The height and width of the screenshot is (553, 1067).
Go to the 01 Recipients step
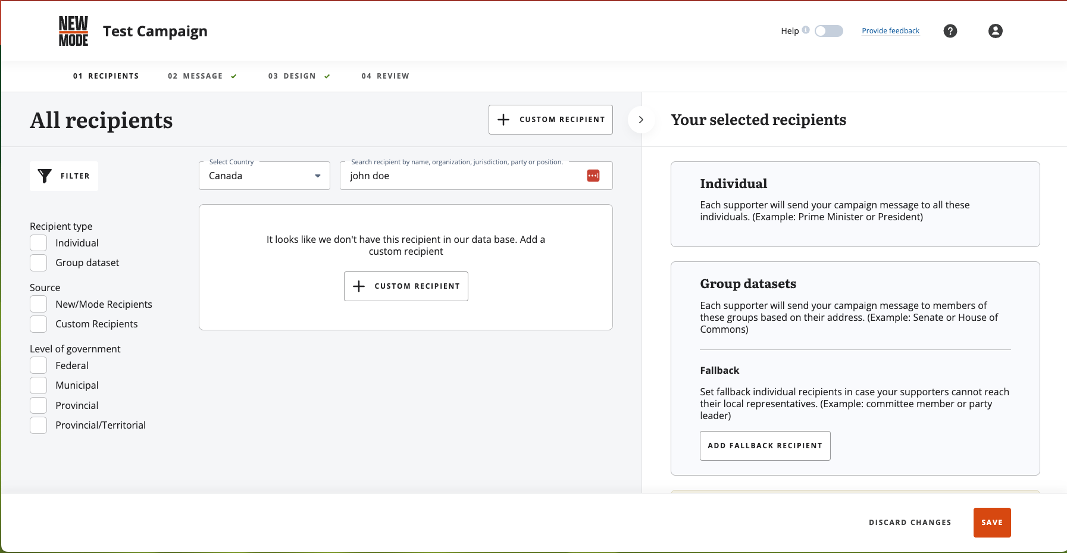point(106,76)
